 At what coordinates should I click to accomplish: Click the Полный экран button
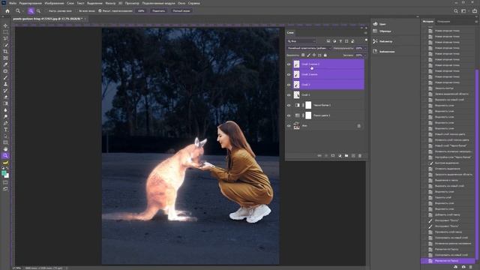point(181,10)
